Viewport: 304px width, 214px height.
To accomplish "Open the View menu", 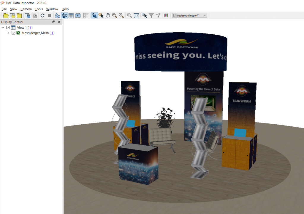I will point(14,9).
